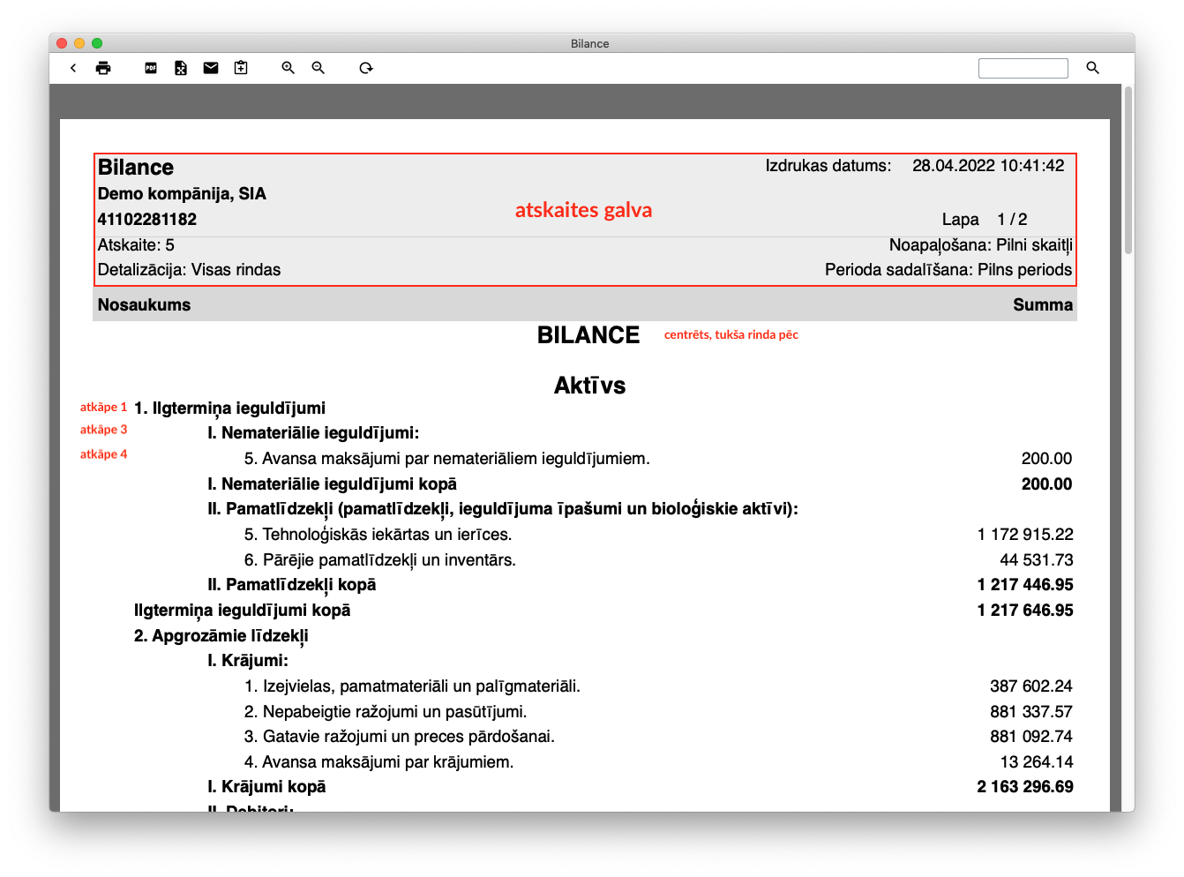Focus the toolbar search field
Image resolution: width=1184 pixels, height=877 pixels.
click(x=1023, y=68)
